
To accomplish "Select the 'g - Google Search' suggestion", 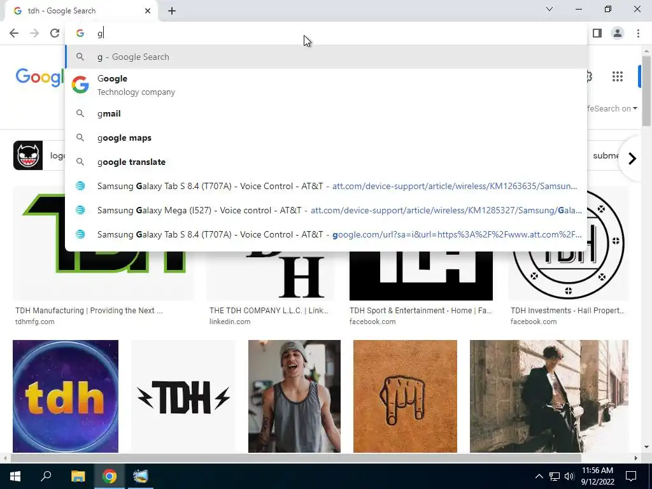I will (x=326, y=57).
